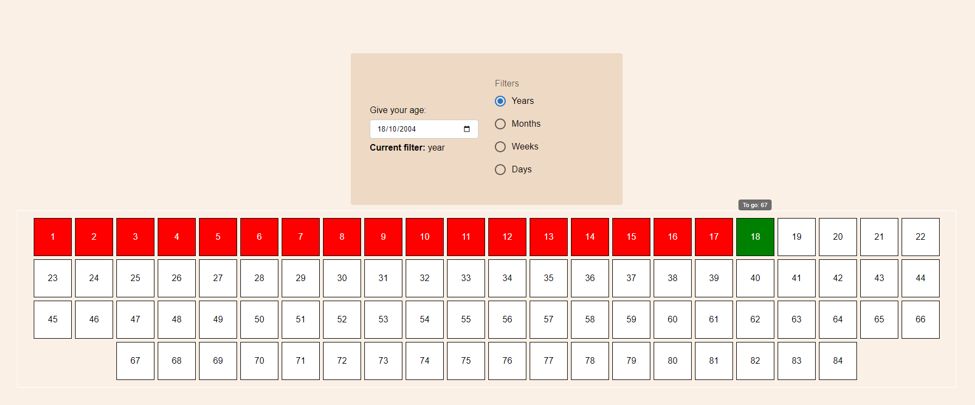Click the birth date input field
The width and height of the screenshot is (975, 405).
(413, 129)
